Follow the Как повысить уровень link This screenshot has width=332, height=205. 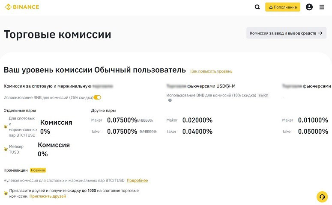211,71
